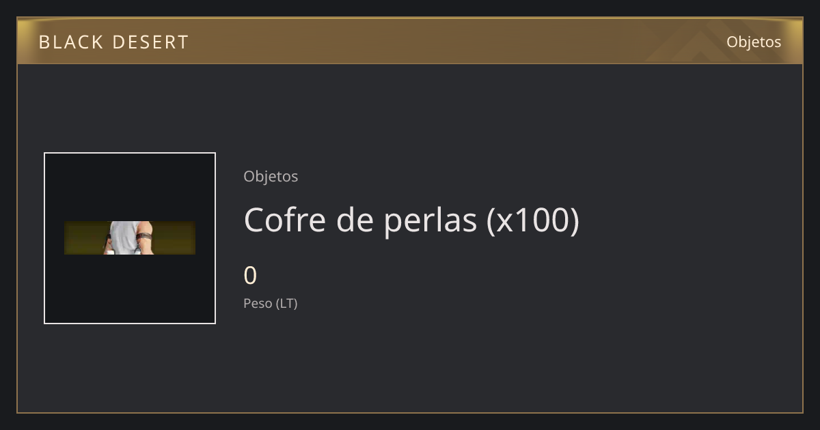Screen dimensions: 820x430
Task: Click the black area below item picture in thumbnail
Action: [x=130, y=289]
